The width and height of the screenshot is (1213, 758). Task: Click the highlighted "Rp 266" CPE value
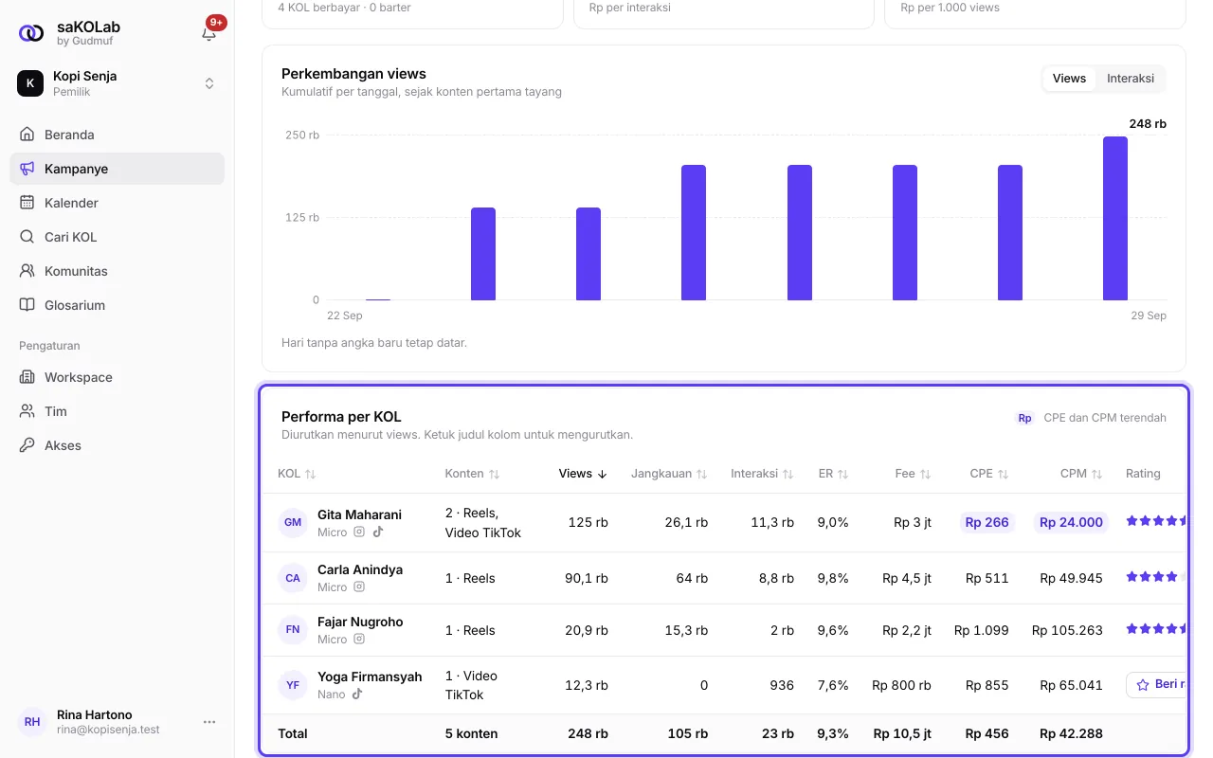(x=987, y=522)
